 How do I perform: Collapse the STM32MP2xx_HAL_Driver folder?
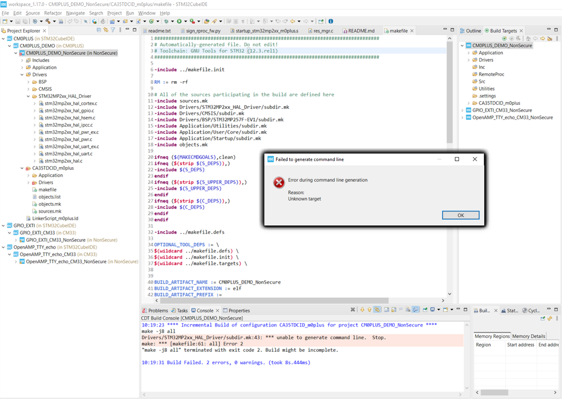[x=28, y=96]
